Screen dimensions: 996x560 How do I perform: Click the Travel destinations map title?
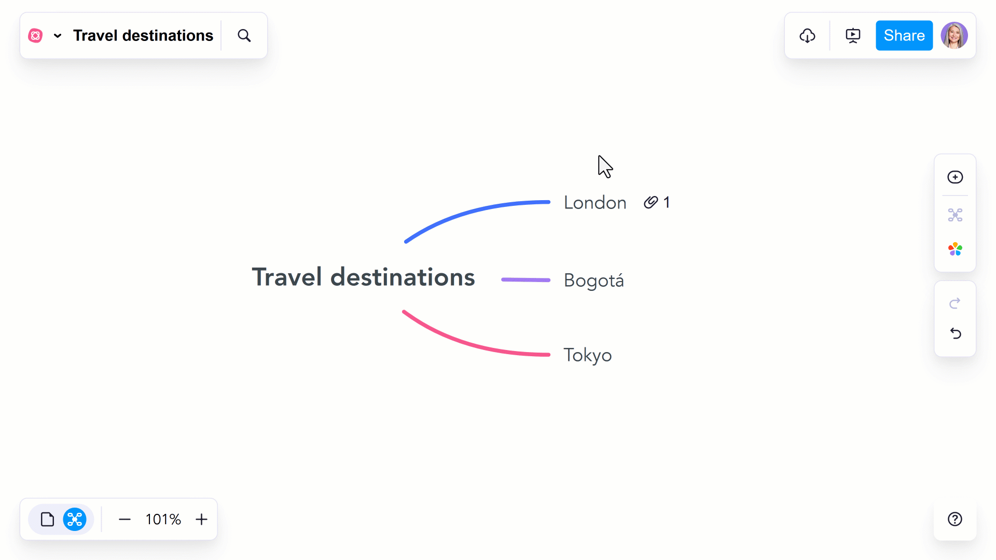click(x=143, y=35)
